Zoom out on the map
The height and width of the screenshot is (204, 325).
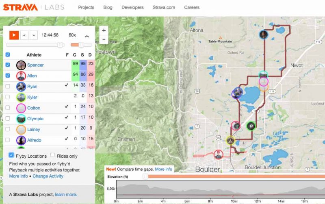coord(104,39)
